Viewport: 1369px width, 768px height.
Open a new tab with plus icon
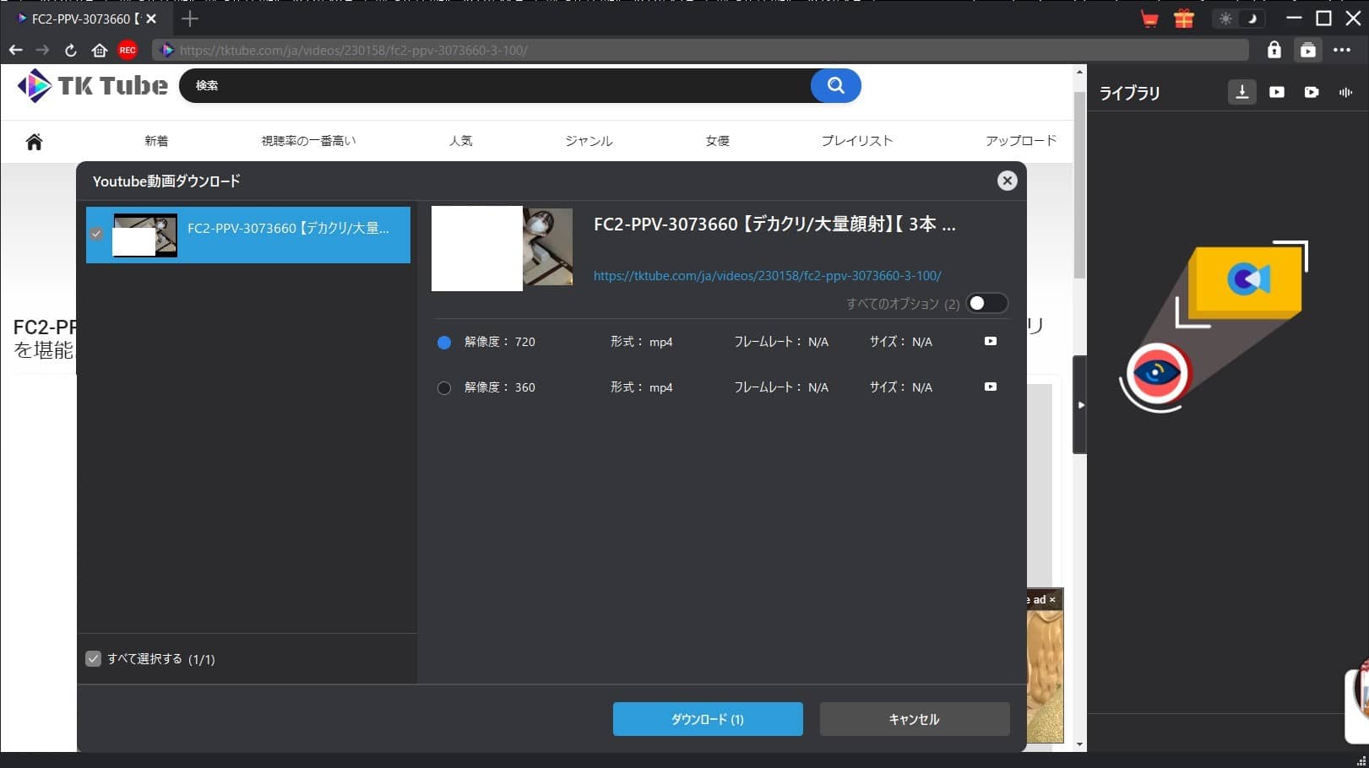[190, 19]
